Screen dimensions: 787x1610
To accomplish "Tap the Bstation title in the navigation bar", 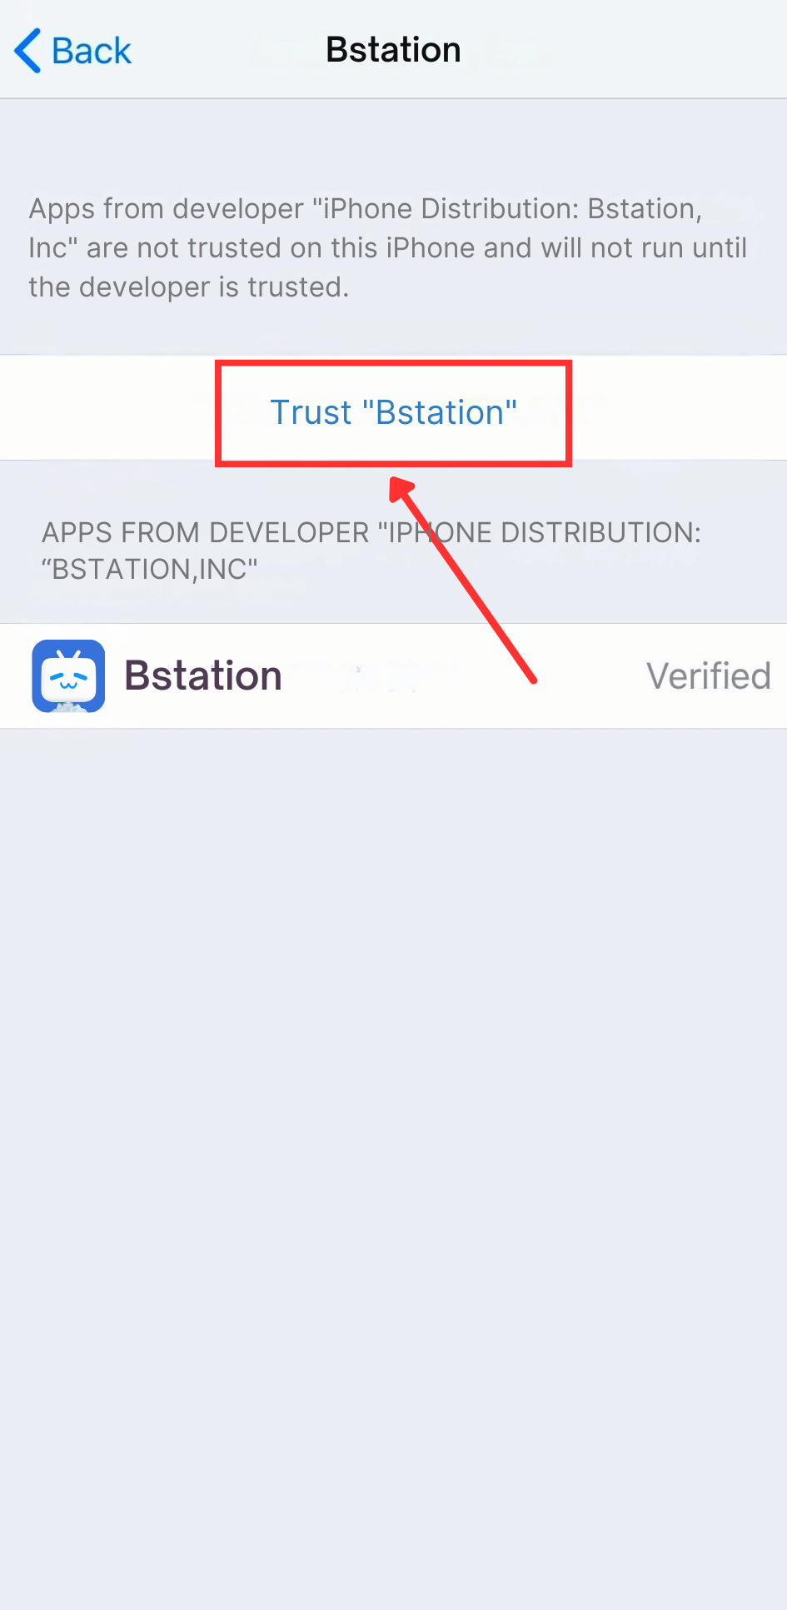I will point(392,48).
